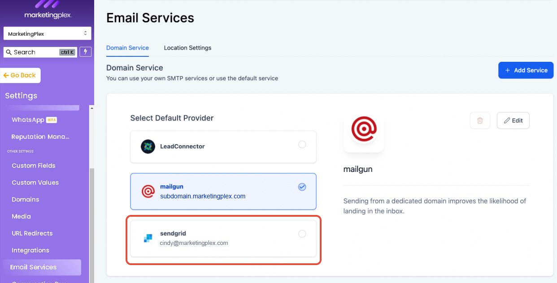Click the OTHER SETTINGS section label
The height and width of the screenshot is (283, 557).
(20, 151)
